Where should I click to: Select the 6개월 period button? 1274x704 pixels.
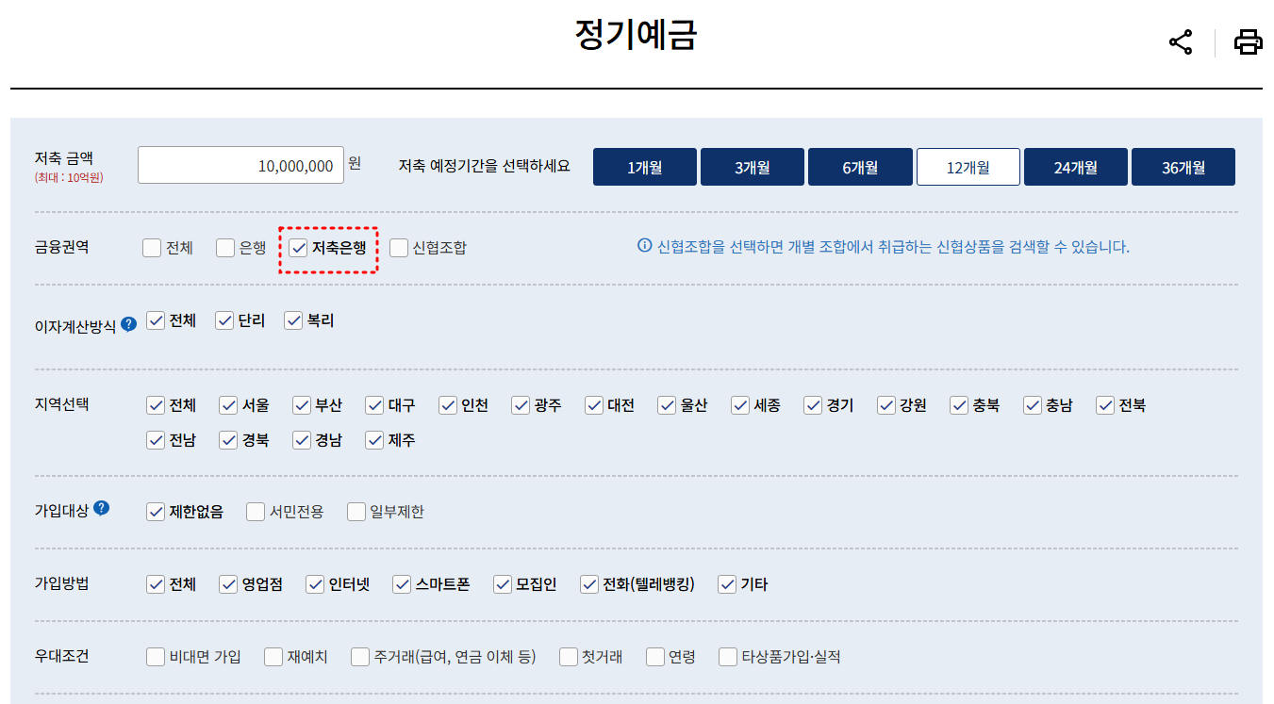(x=860, y=167)
